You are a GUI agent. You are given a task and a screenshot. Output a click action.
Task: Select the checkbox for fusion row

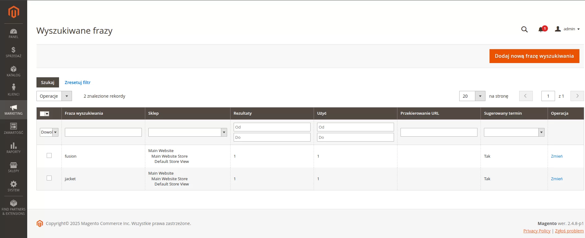click(x=49, y=155)
